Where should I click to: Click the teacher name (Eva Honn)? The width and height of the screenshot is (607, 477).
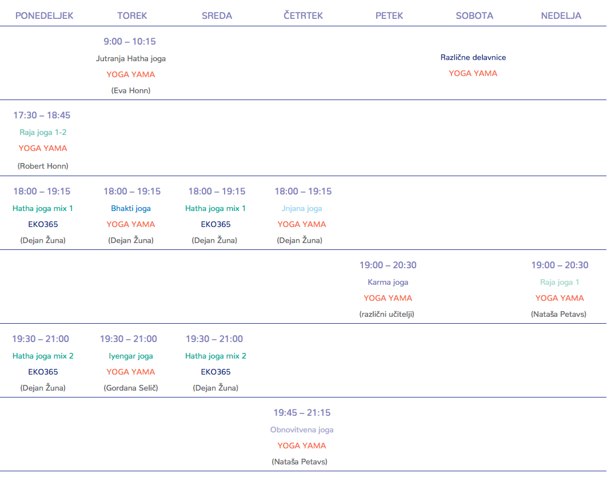coord(131,91)
